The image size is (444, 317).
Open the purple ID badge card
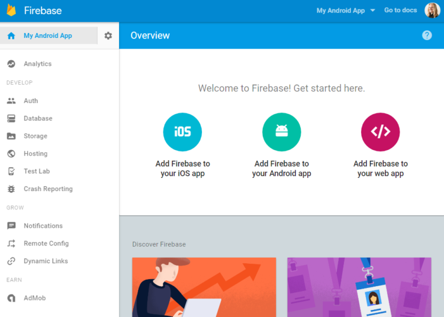click(x=359, y=287)
